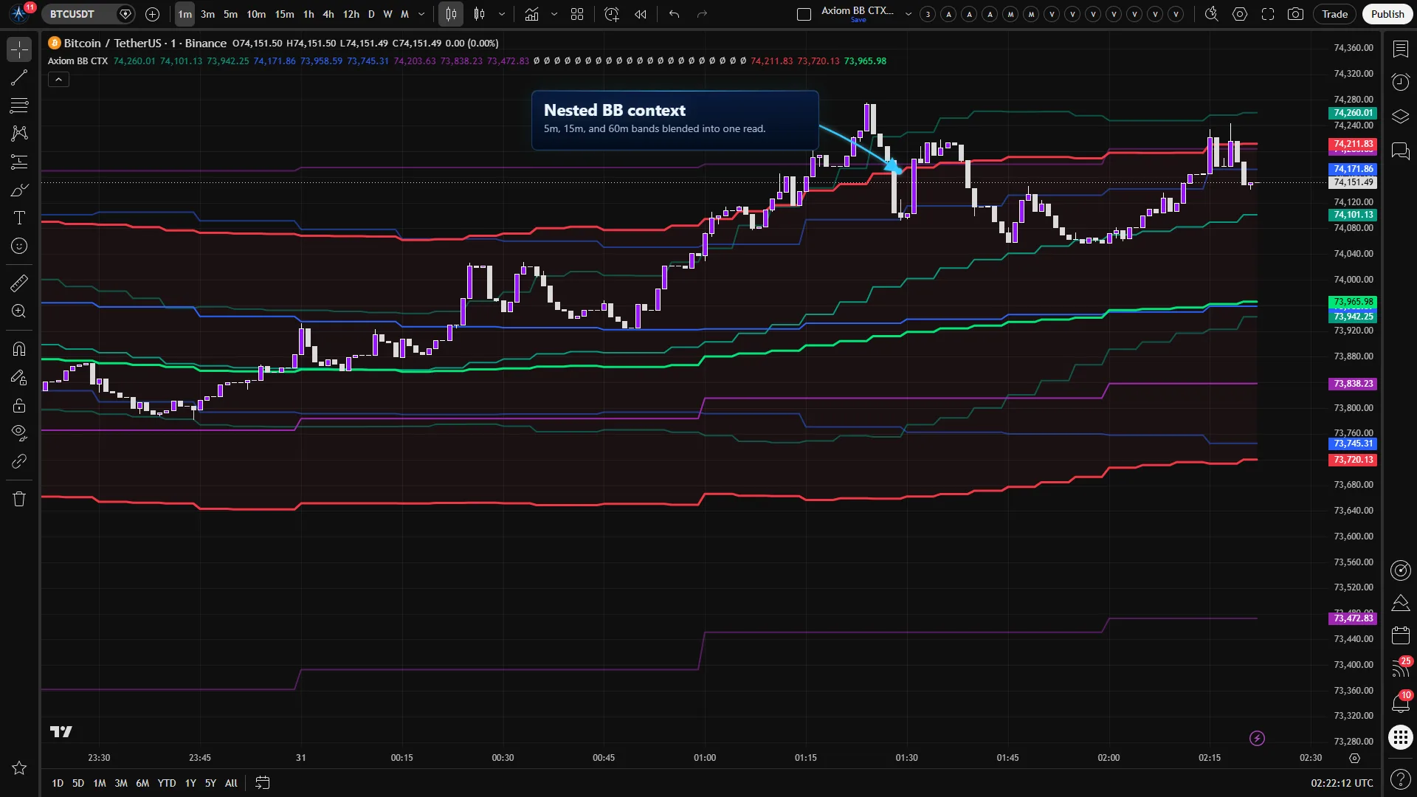Toggle stay in drawing mode
This screenshot has height=797, width=1417.
tap(19, 377)
